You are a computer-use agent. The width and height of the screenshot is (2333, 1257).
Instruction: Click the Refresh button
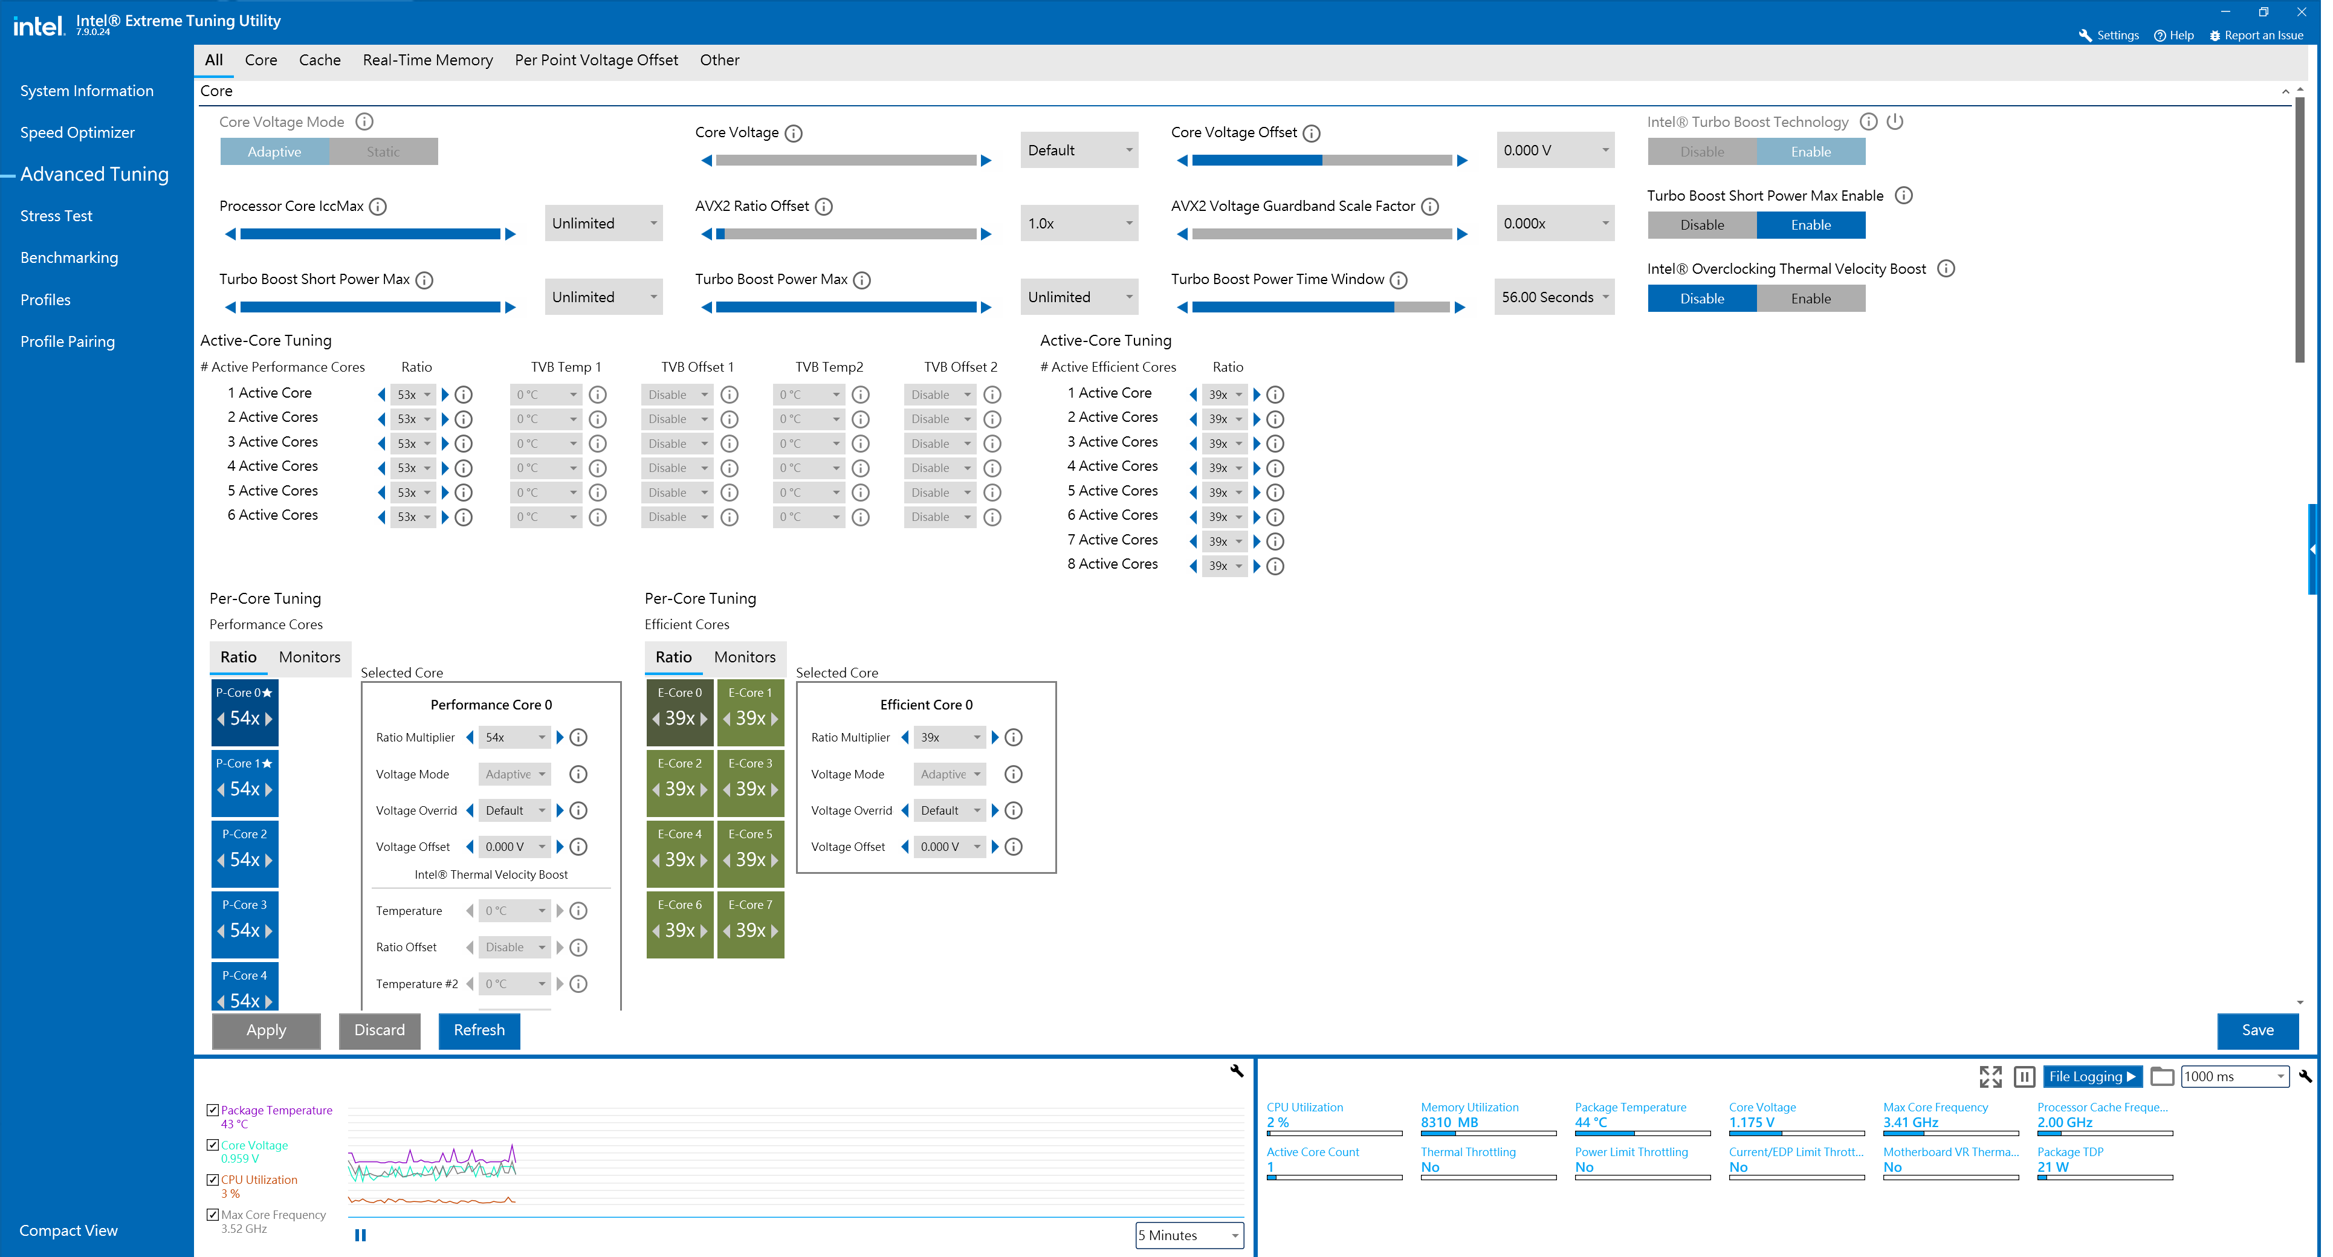479,1030
